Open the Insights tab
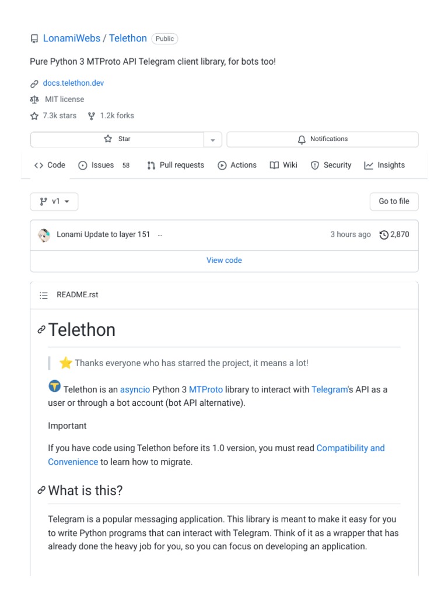The height and width of the screenshot is (597, 448). click(x=384, y=166)
